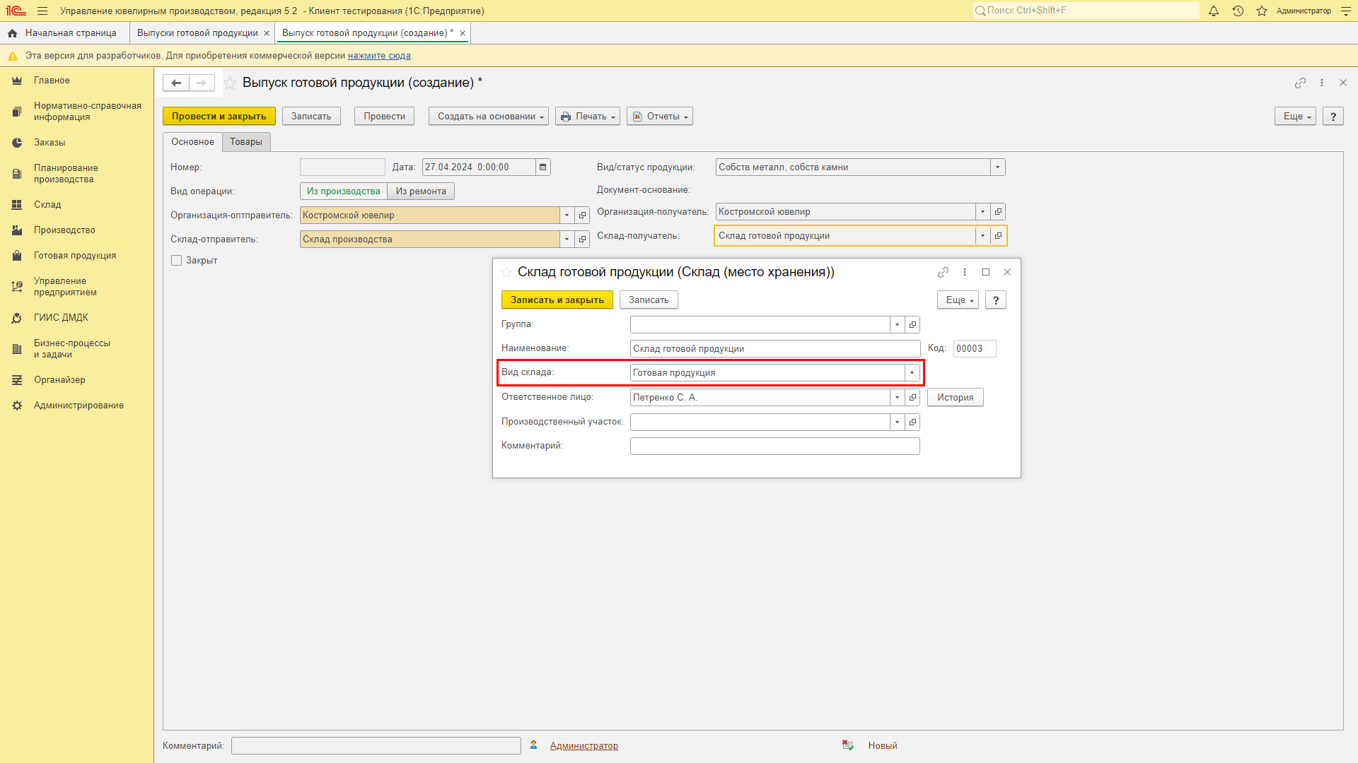The width and height of the screenshot is (1358, 763).
Task: Toggle the Закрыт checkbox
Action: point(177,261)
